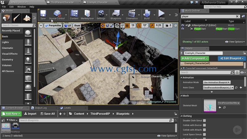The height and width of the screenshot is (139, 247).
Task: Tick the Collide with Environment checkbox
Action: click(x=204, y=125)
